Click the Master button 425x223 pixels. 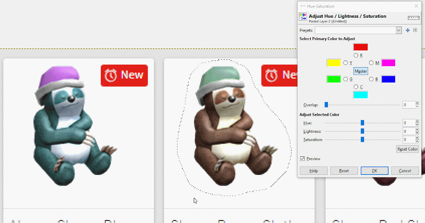tap(361, 71)
